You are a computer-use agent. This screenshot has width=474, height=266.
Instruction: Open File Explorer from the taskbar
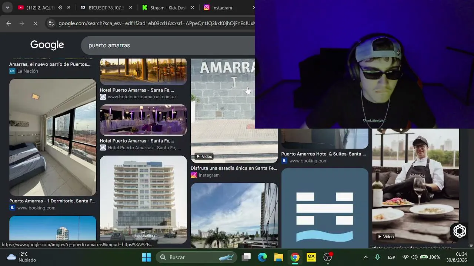[x=278, y=257]
